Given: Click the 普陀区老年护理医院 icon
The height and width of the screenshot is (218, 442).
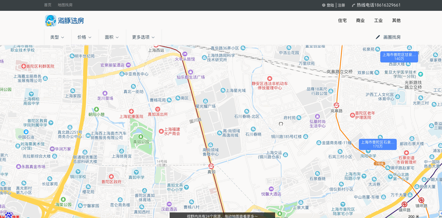Looking at the screenshot, I should click(352, 115).
